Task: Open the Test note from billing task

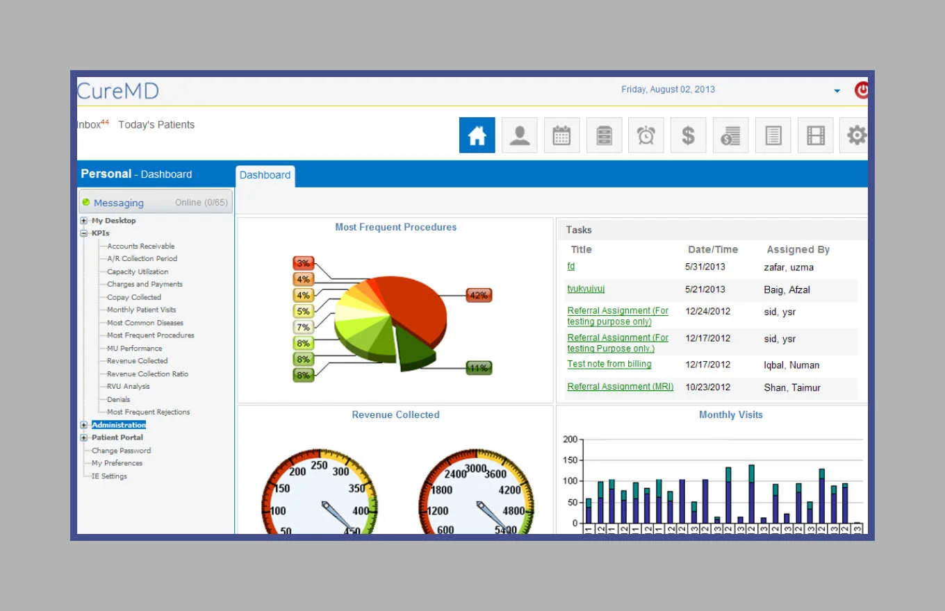Action: point(609,365)
